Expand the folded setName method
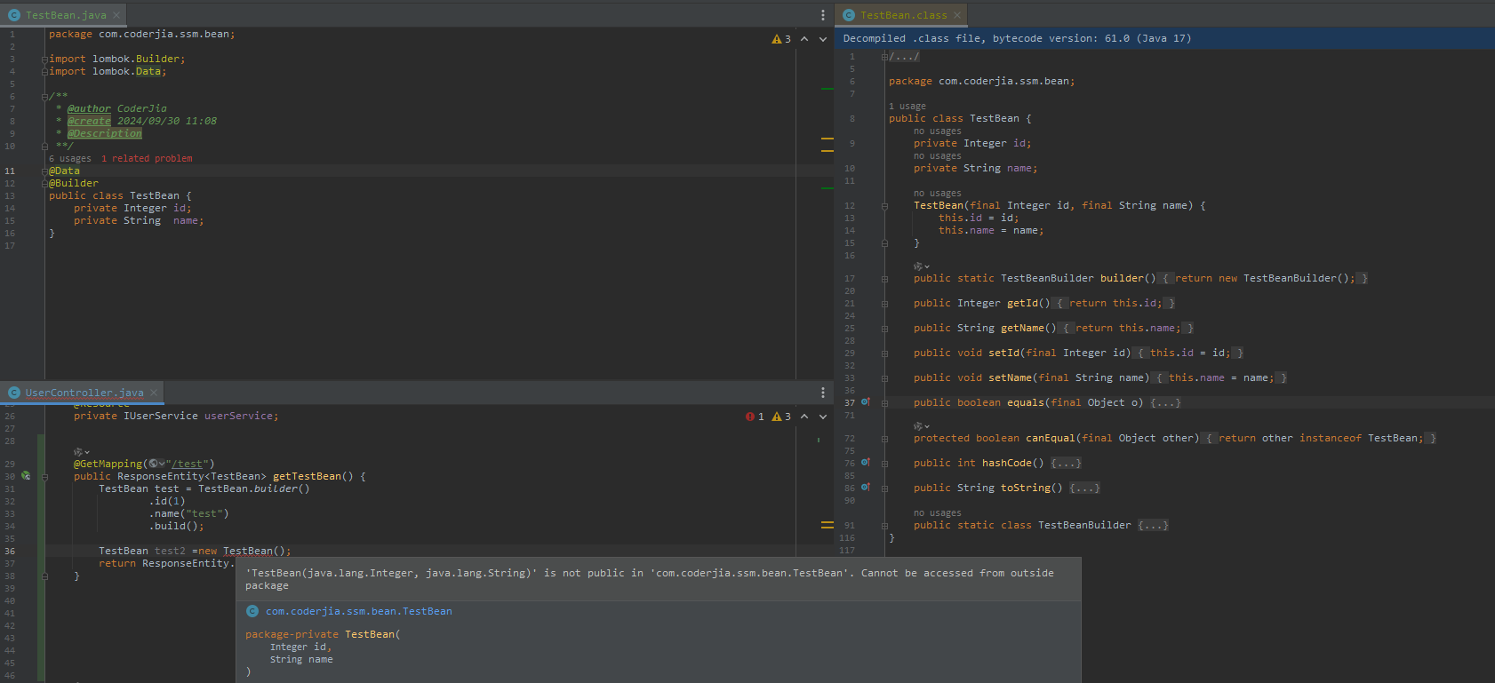This screenshot has height=683, width=1495. click(x=884, y=378)
